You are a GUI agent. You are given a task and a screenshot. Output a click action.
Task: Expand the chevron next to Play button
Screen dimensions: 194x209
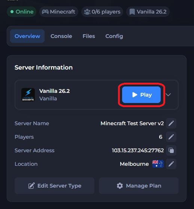[x=168, y=95]
